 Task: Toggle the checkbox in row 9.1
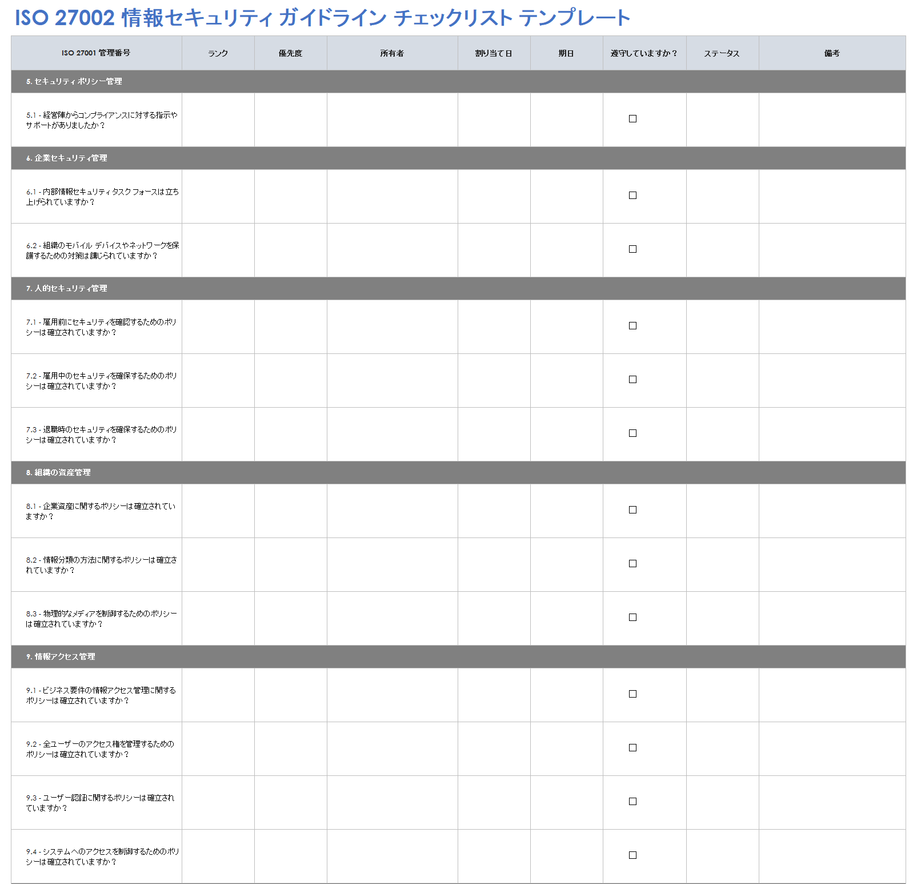pyautogui.click(x=632, y=694)
